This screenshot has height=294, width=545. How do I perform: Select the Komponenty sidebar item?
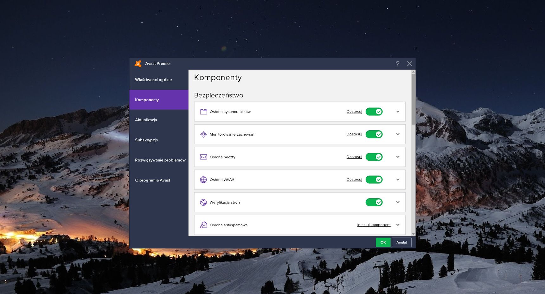pyautogui.click(x=159, y=100)
